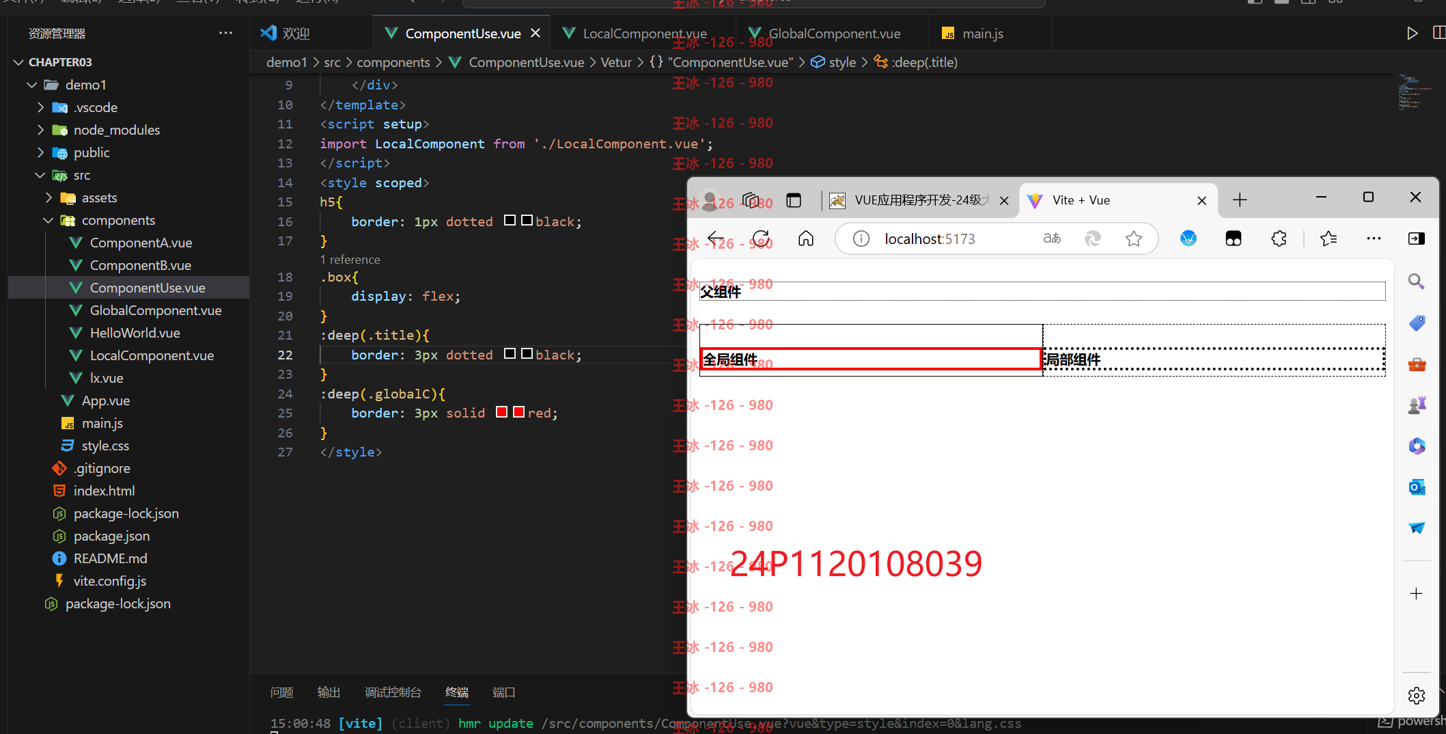Open the 端口 ports panel tab

[x=503, y=692]
